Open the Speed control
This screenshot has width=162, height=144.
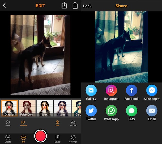(8, 123)
